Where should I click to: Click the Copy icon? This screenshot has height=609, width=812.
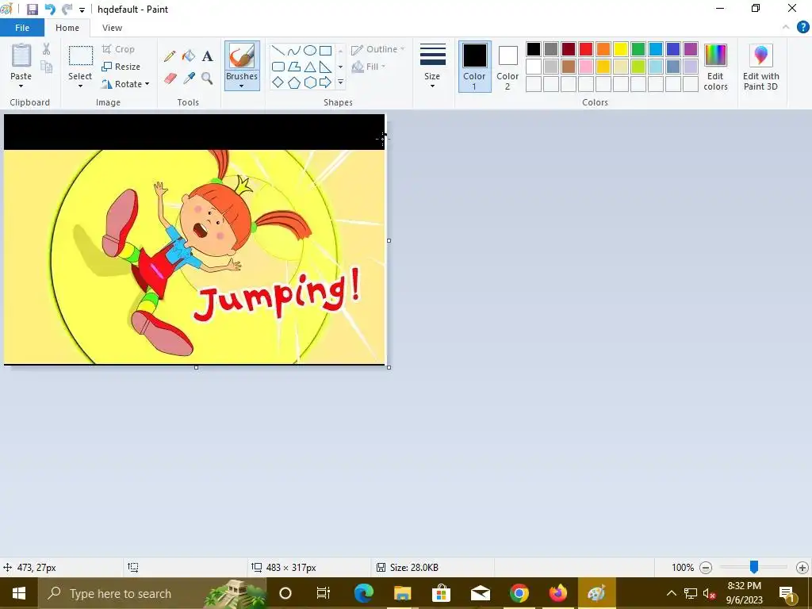[x=47, y=67]
